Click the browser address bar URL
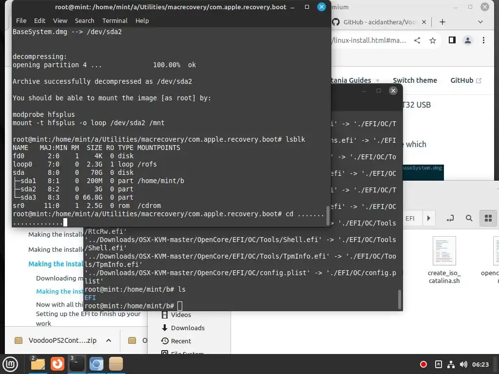This screenshot has width=499, height=374. tap(368, 40)
